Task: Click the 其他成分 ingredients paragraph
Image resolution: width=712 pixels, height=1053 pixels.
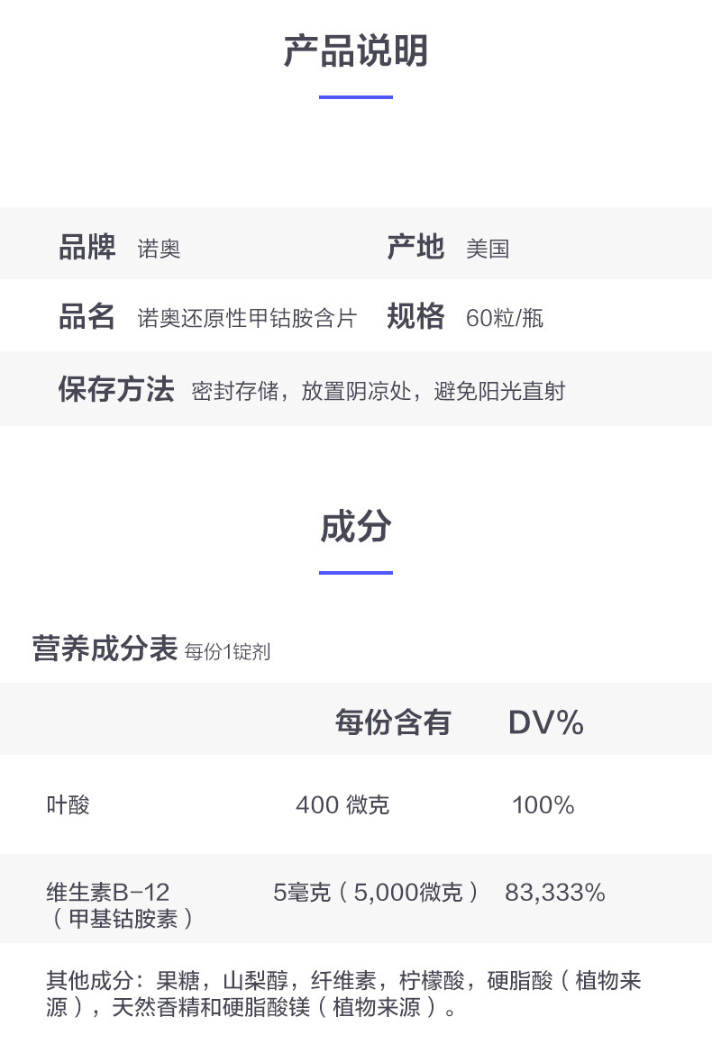Action: pyautogui.click(x=343, y=994)
